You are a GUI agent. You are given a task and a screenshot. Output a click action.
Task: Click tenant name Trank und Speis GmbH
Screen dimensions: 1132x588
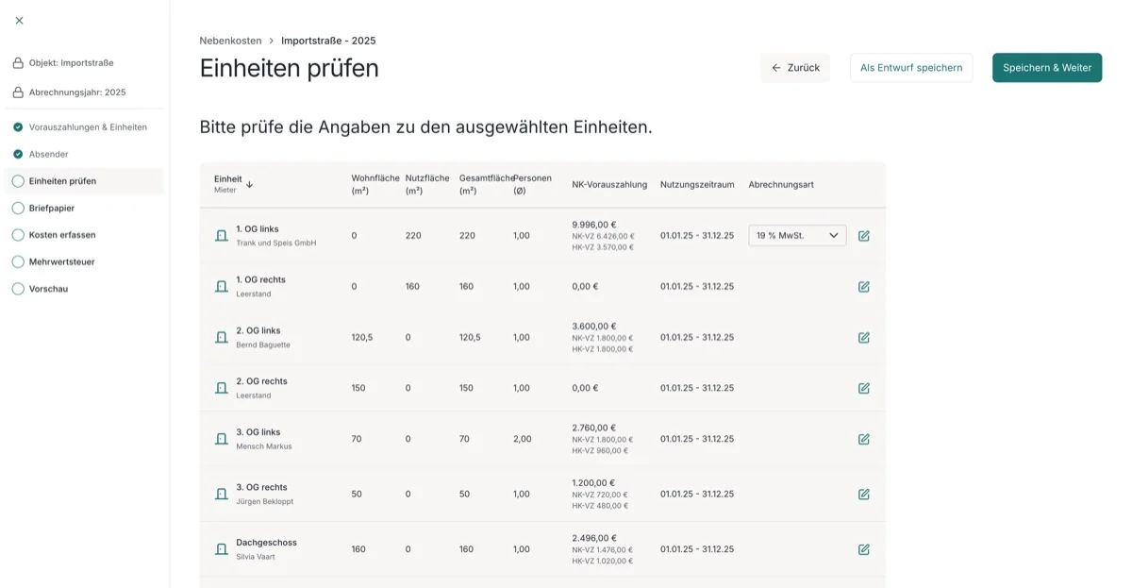point(275,244)
